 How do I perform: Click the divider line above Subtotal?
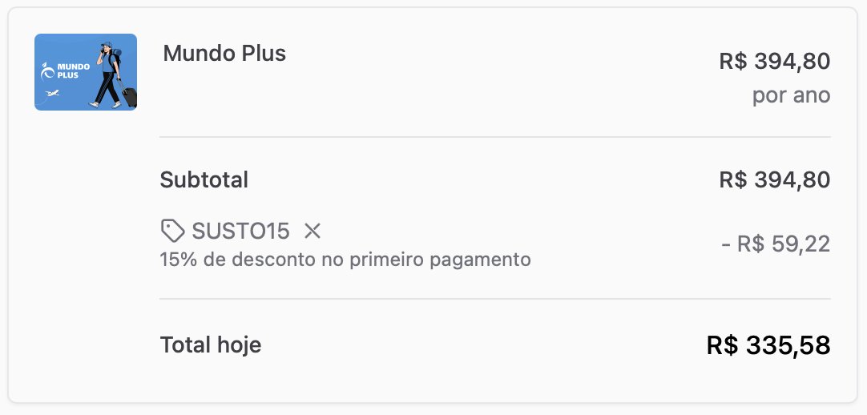click(x=495, y=137)
